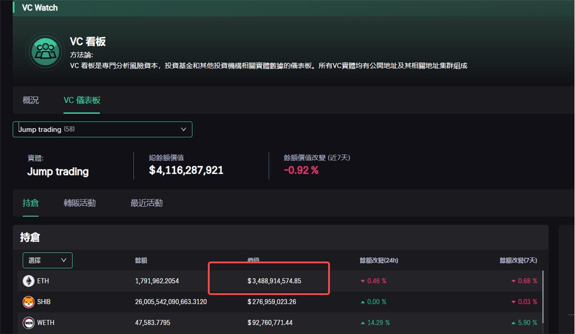Select the VC 儀表板 tab
This screenshot has width=575, height=334.
(82, 100)
